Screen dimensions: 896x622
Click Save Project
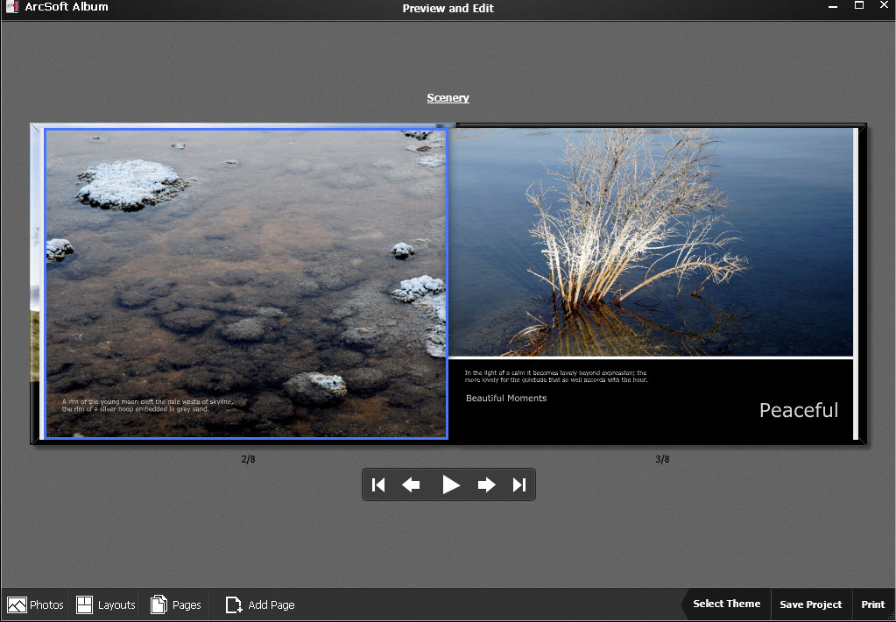pyautogui.click(x=810, y=604)
